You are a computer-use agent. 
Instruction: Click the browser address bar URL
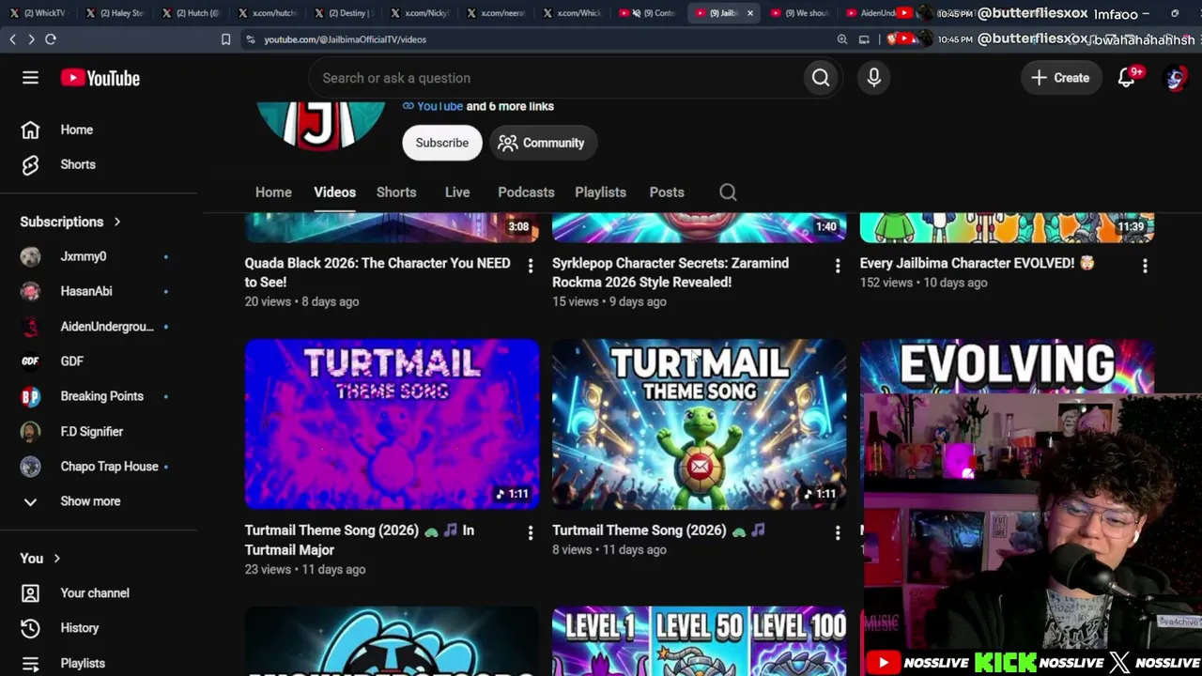tap(346, 39)
